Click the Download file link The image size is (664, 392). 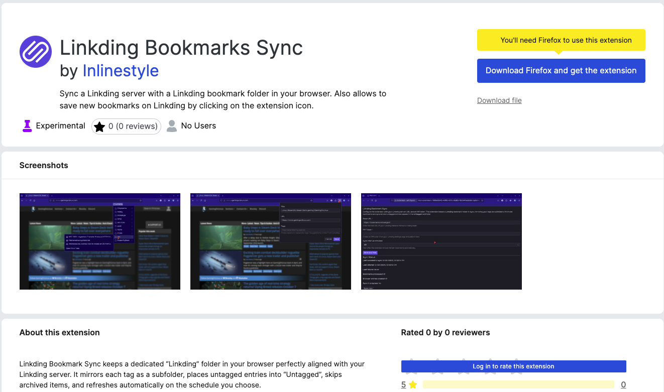[499, 100]
